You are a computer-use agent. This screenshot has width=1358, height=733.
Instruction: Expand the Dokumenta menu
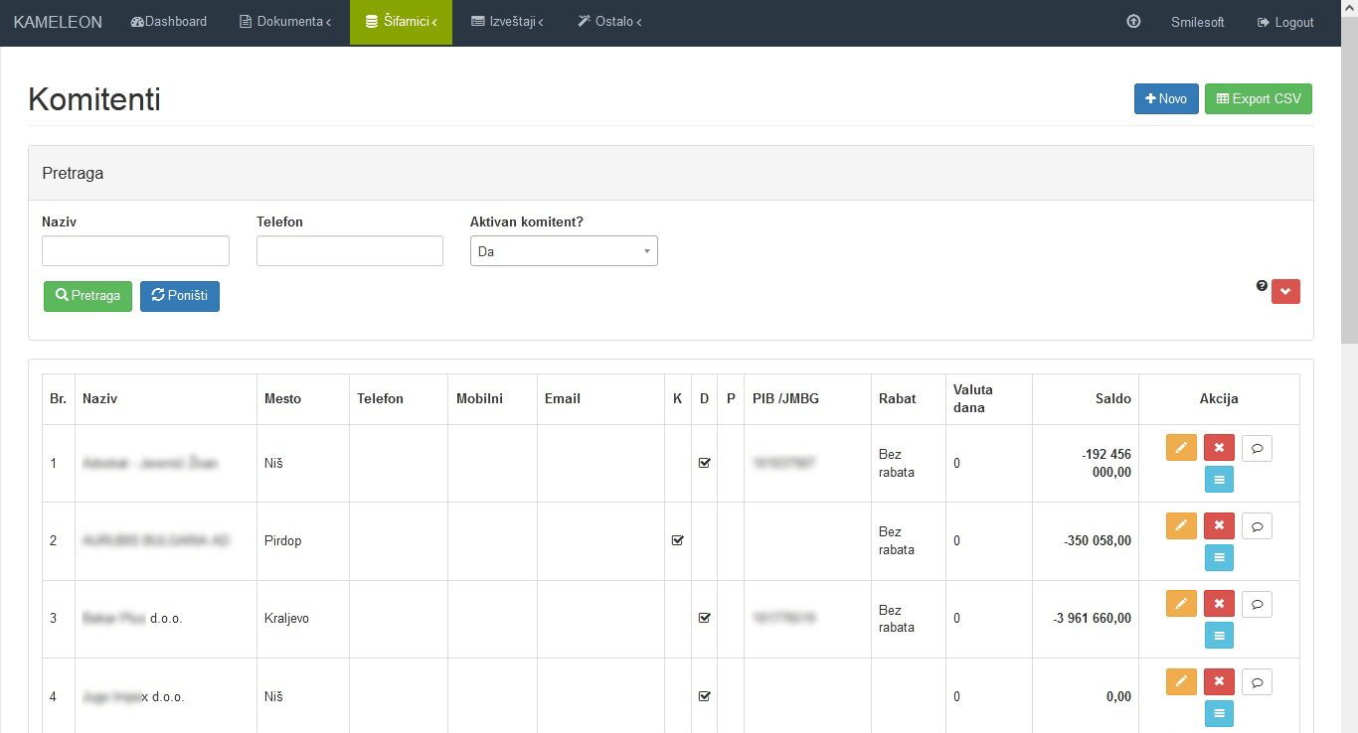pos(285,22)
